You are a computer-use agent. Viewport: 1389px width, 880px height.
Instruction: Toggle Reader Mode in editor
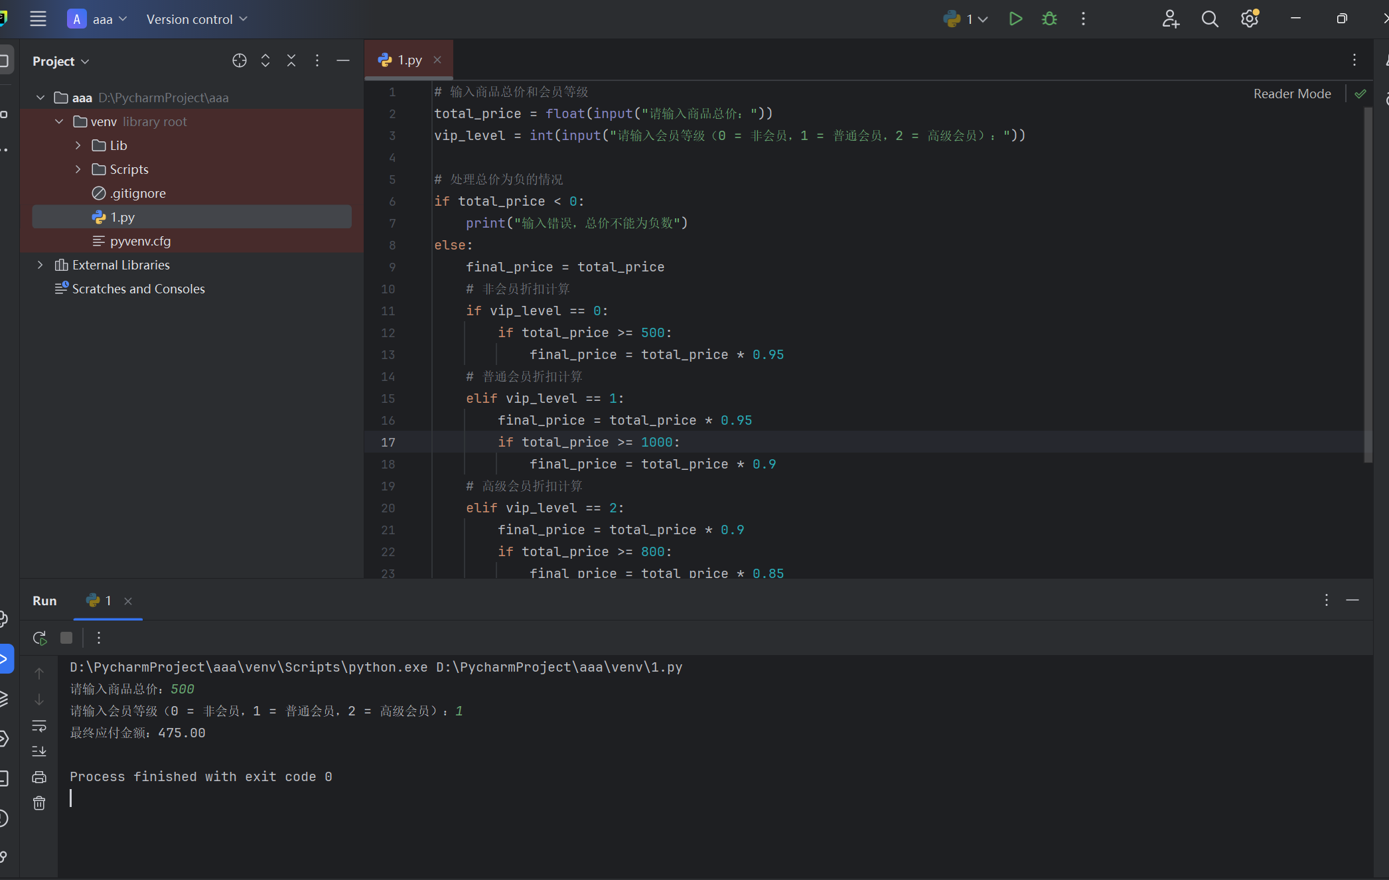[1291, 94]
